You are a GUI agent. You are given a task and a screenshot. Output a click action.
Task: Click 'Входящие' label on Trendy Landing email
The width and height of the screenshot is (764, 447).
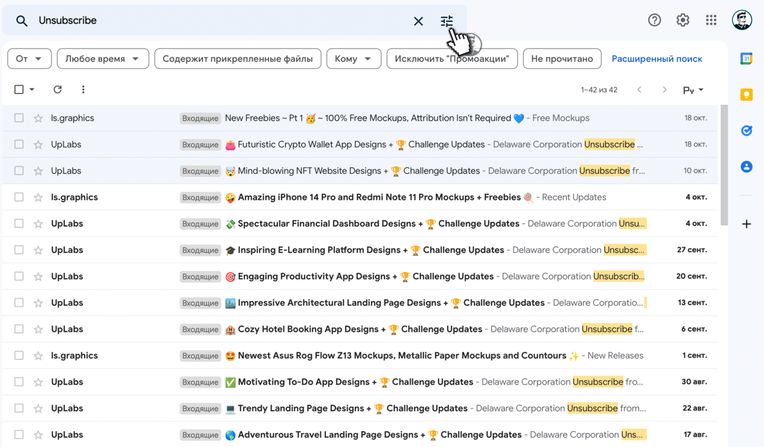tap(201, 409)
